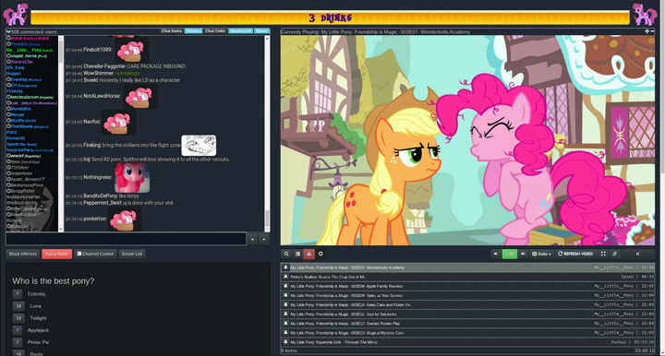Click the Pinkie emote posted by Neofox
This screenshot has height=356, width=665.
pyautogui.click(x=119, y=122)
